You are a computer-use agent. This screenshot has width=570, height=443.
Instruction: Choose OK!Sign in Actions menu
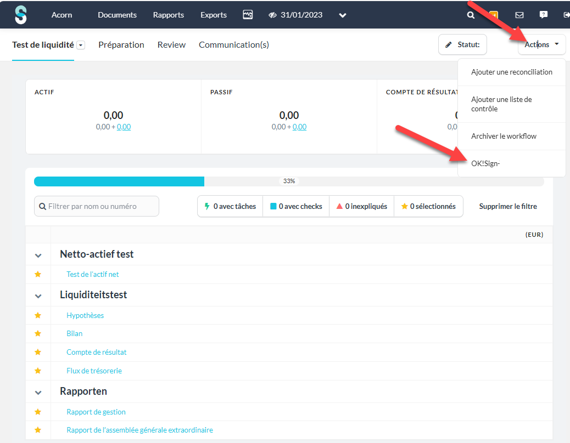(511, 163)
